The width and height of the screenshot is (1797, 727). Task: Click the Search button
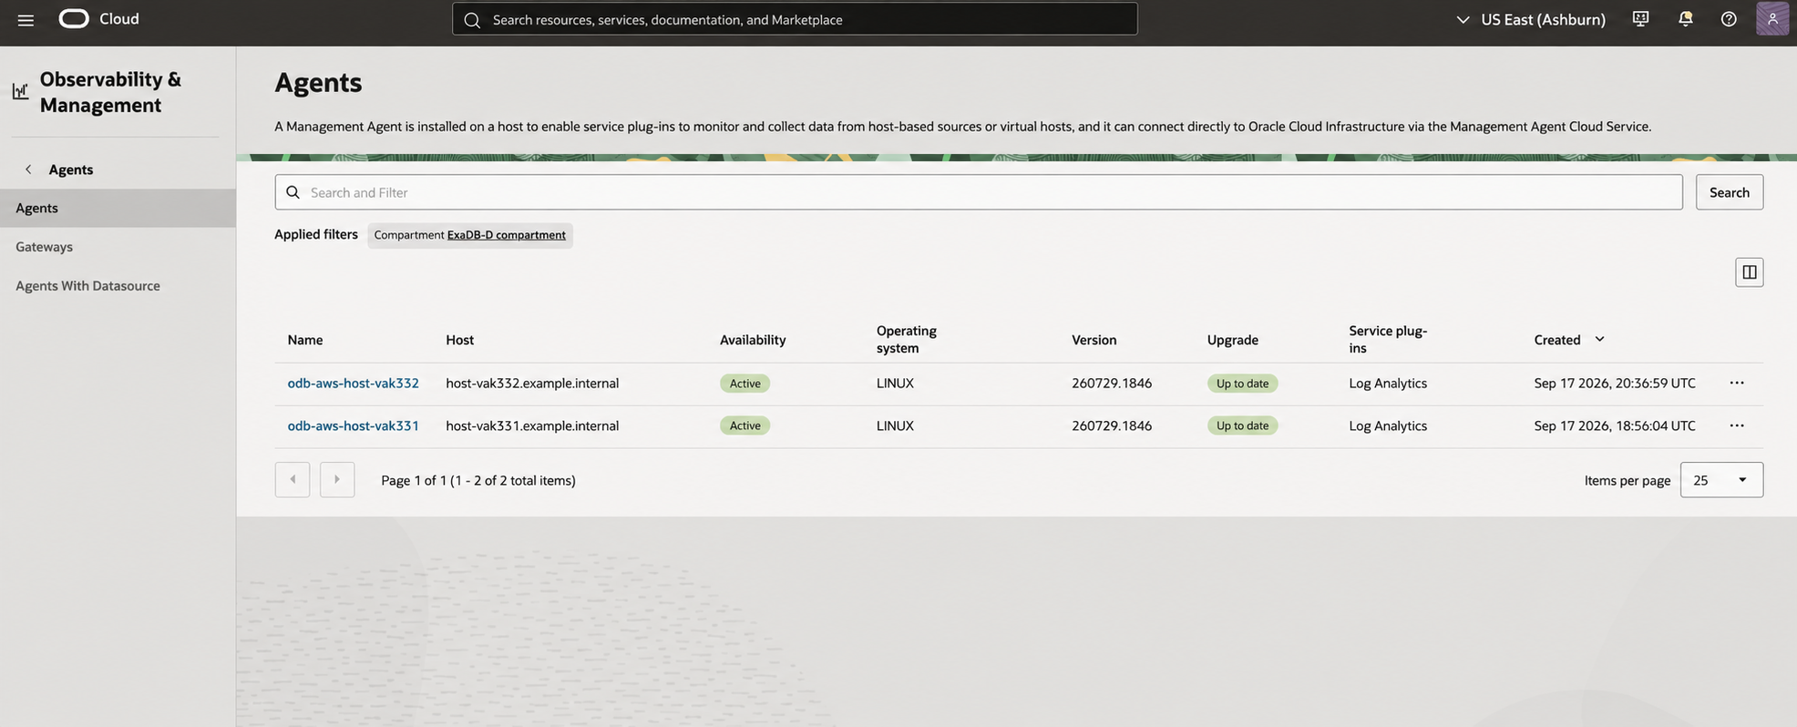point(1729,192)
